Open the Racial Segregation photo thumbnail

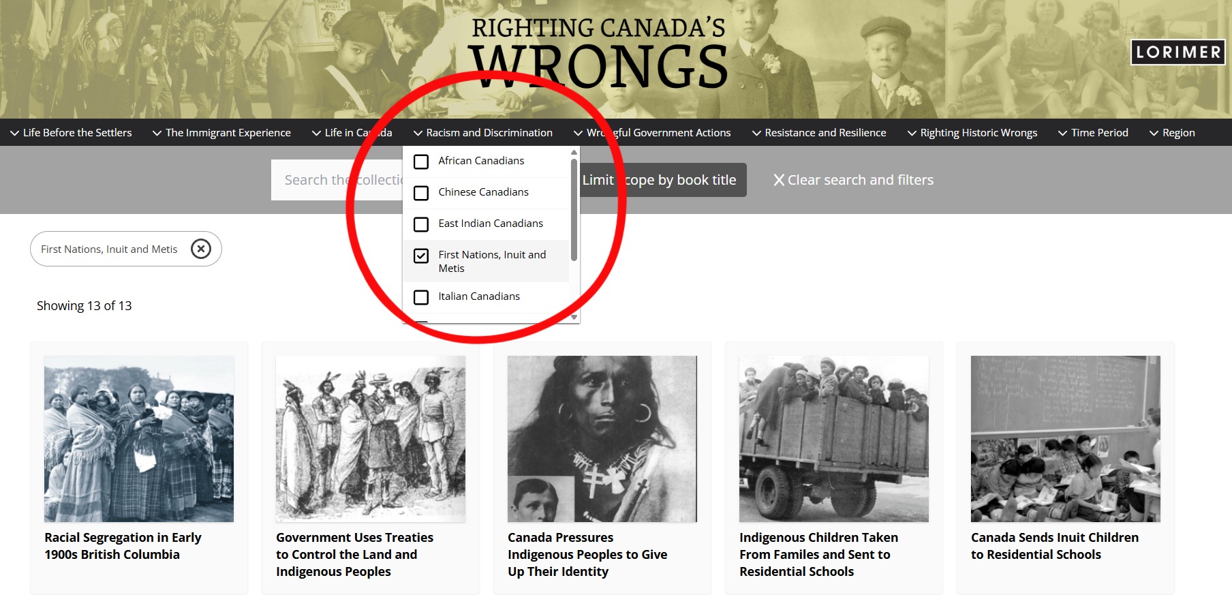139,439
